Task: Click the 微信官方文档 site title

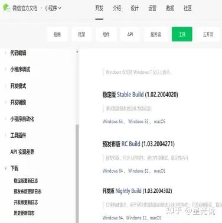Action: click(25, 8)
